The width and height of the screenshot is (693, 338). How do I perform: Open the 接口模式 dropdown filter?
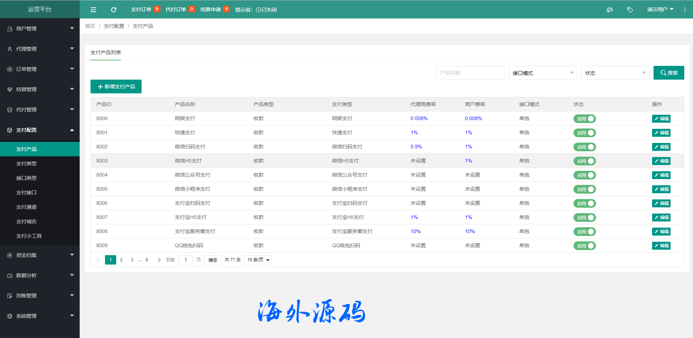(x=542, y=73)
